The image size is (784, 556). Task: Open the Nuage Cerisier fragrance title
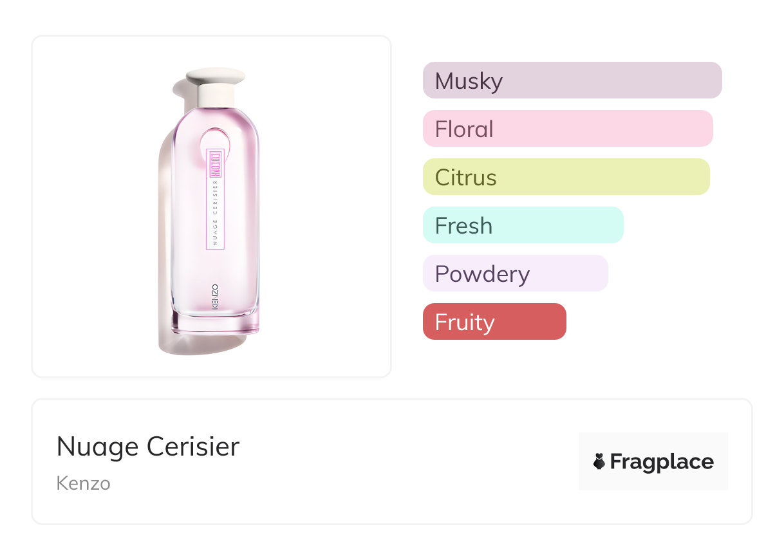pyautogui.click(x=148, y=447)
